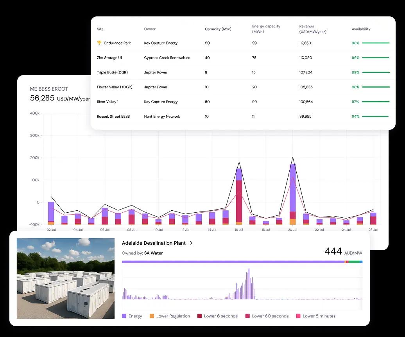Screen dimensions: 405x337
Task: Click the purple Energy legend swatch
Action: 124,316
